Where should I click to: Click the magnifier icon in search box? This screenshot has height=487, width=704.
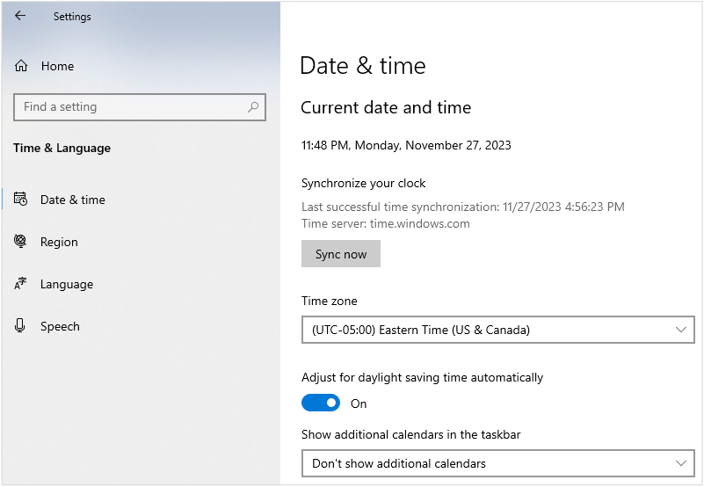click(253, 107)
